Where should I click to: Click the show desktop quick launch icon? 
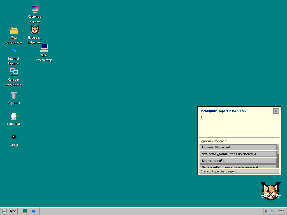25,211
